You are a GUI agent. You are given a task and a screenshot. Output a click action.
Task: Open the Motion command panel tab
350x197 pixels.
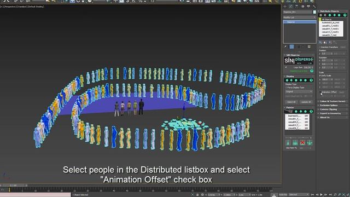[x=302, y=7]
